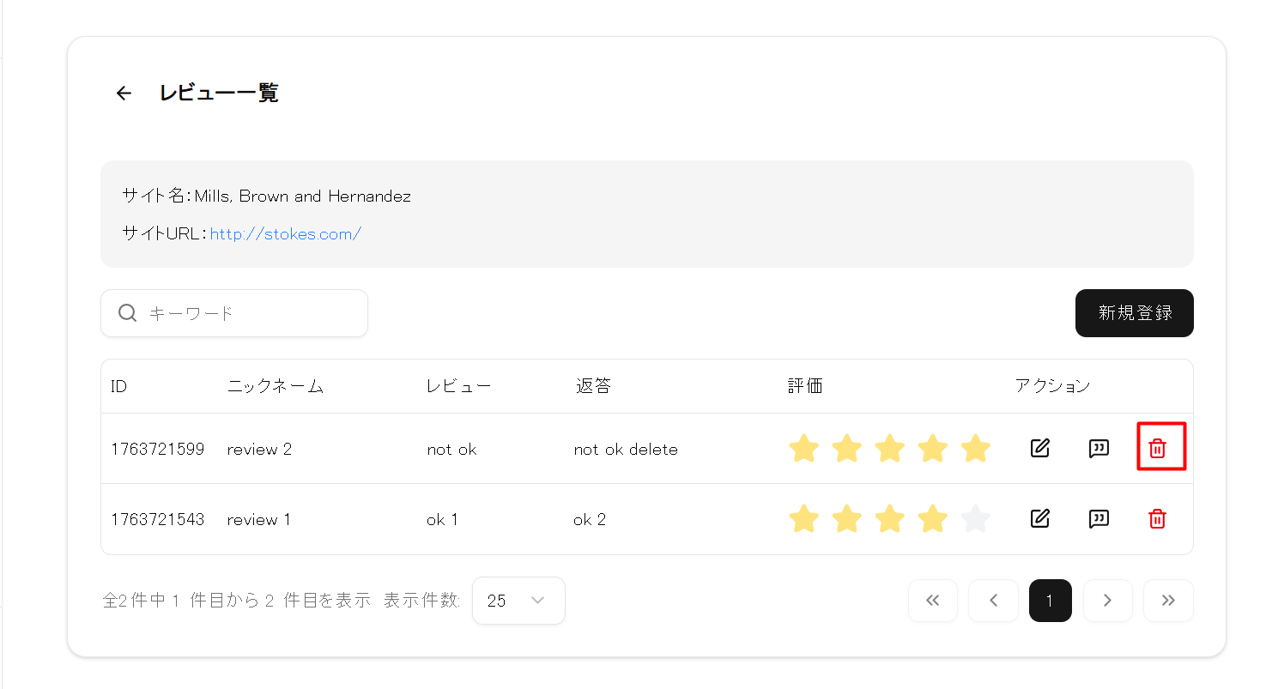The image size is (1266, 689).
Task: Click the third star of review 2
Action: click(890, 448)
